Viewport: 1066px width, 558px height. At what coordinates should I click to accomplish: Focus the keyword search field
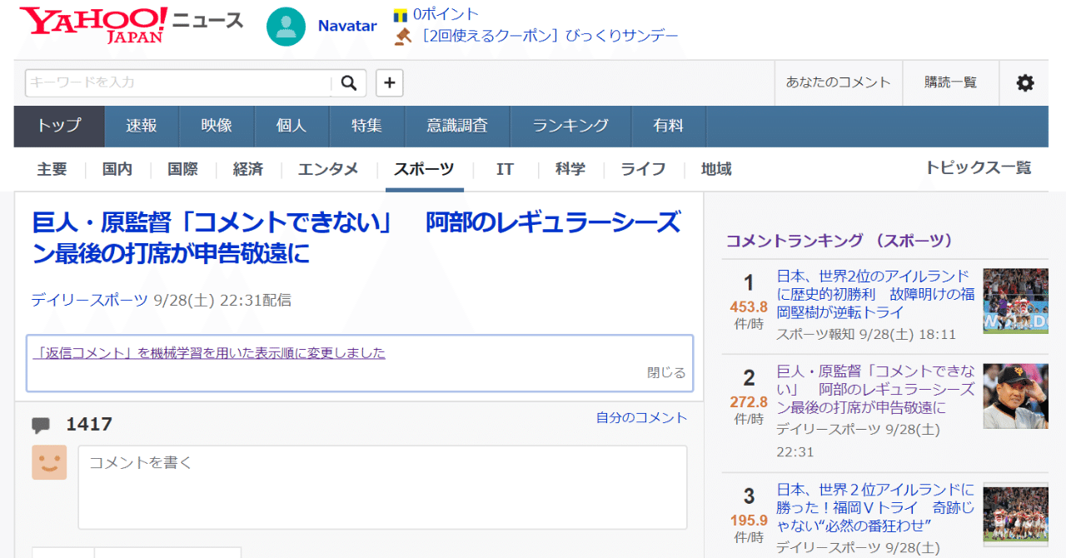178,82
